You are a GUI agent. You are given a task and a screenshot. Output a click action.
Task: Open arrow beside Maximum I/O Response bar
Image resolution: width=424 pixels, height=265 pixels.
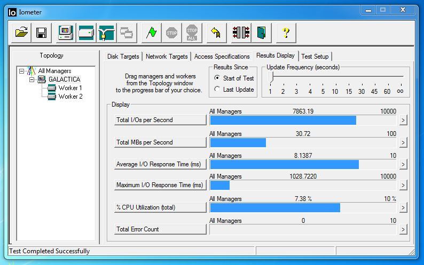click(x=403, y=185)
